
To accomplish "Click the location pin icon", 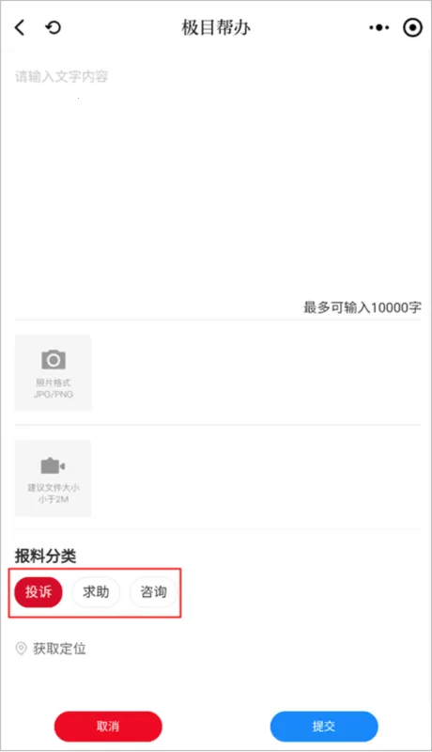I will pyautogui.click(x=21, y=649).
